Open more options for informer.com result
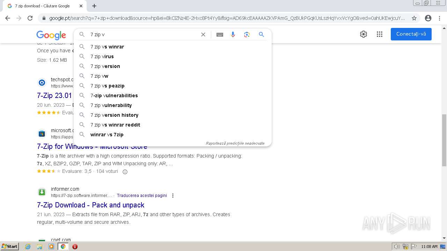 pyautogui.click(x=173, y=196)
